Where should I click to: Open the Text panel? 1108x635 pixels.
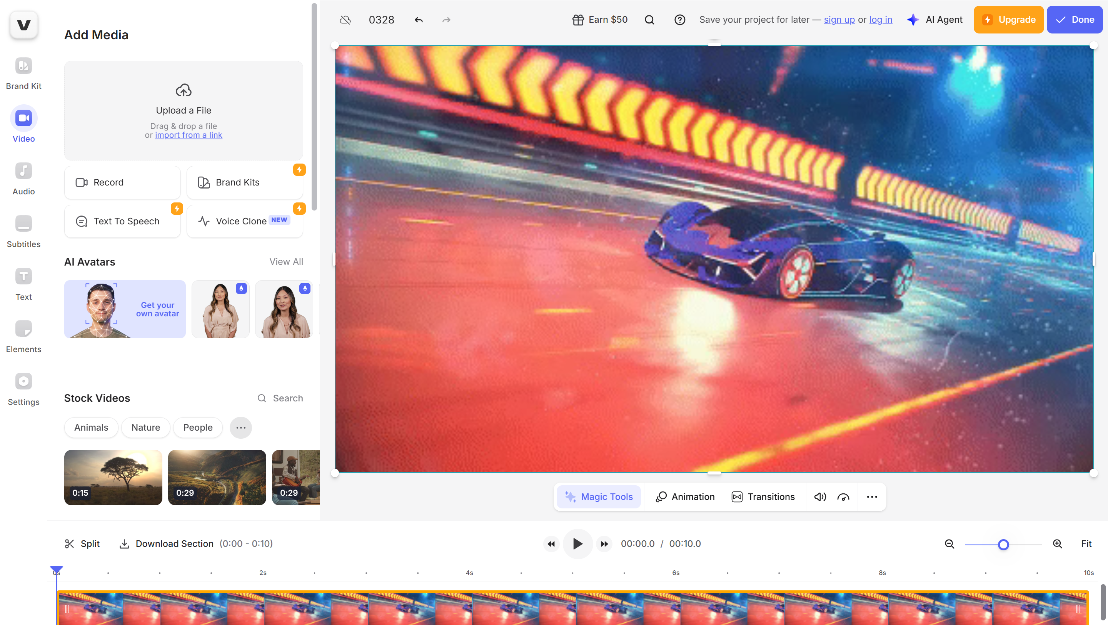[x=23, y=284]
